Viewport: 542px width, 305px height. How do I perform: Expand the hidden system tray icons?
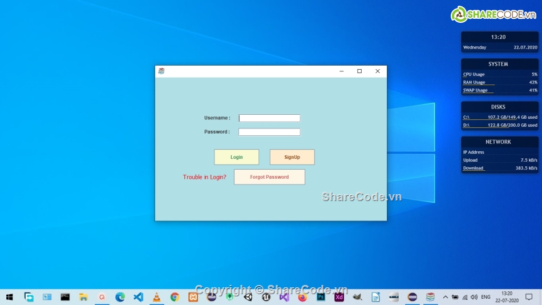tap(445, 297)
